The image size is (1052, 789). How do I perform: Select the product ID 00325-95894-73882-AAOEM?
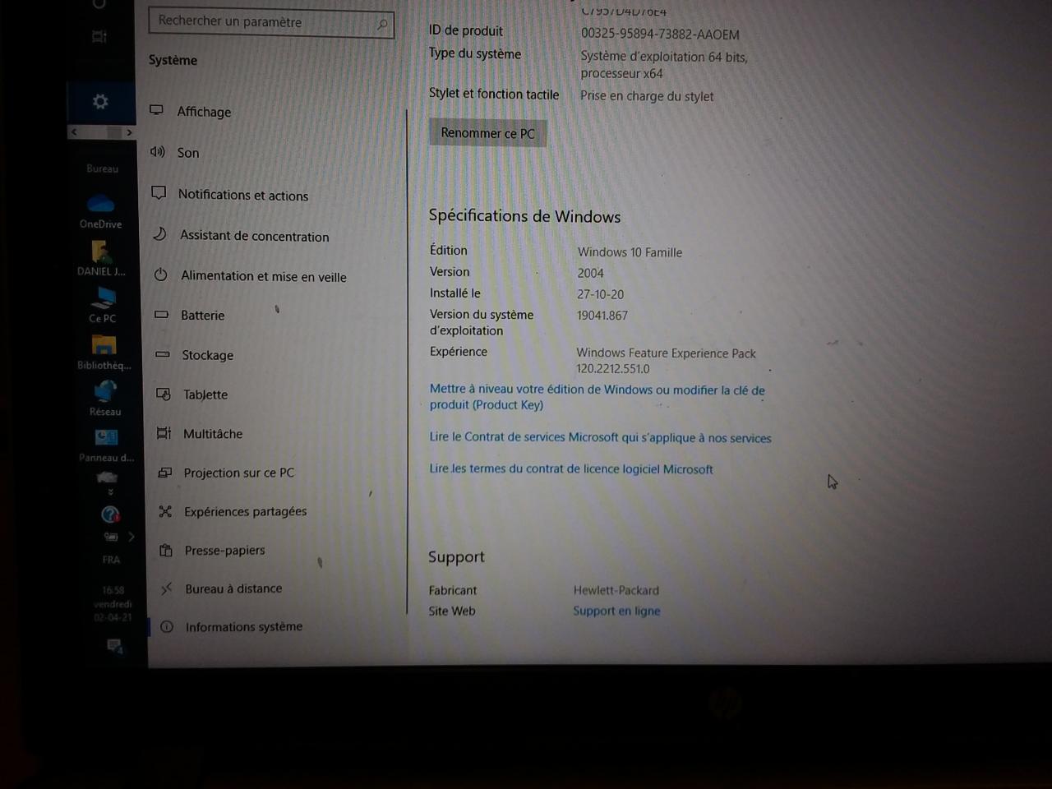pos(660,35)
